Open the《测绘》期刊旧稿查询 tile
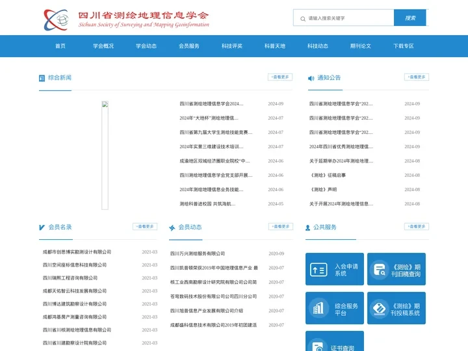Screen dimensions: 468x351 pyautogui.click(x=396, y=269)
